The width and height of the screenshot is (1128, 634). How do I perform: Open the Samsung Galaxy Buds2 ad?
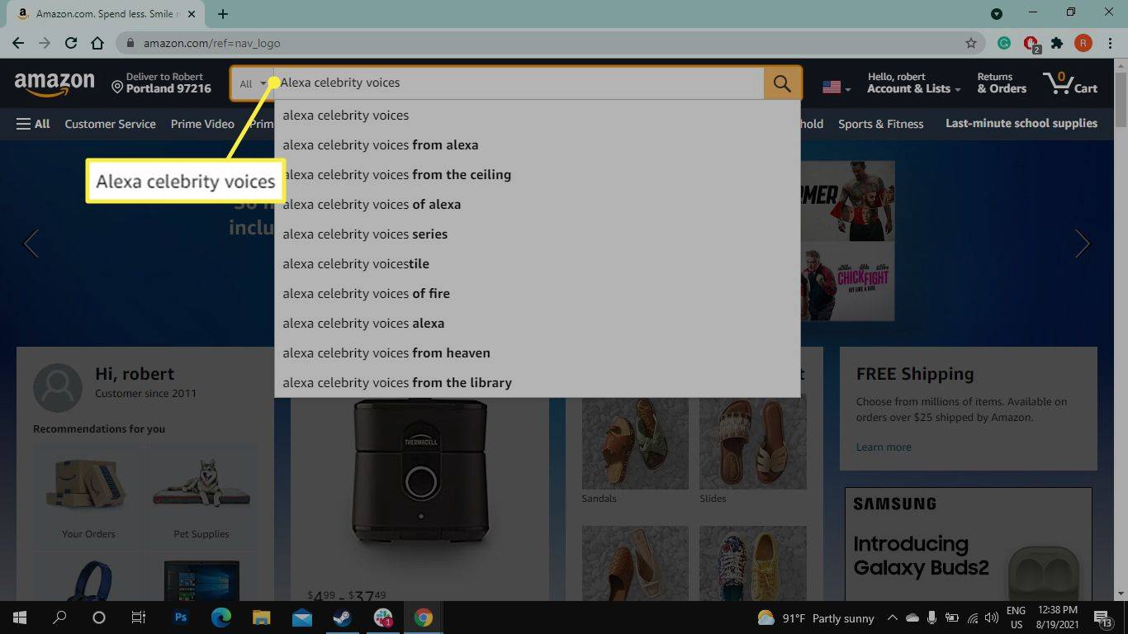tap(968, 544)
